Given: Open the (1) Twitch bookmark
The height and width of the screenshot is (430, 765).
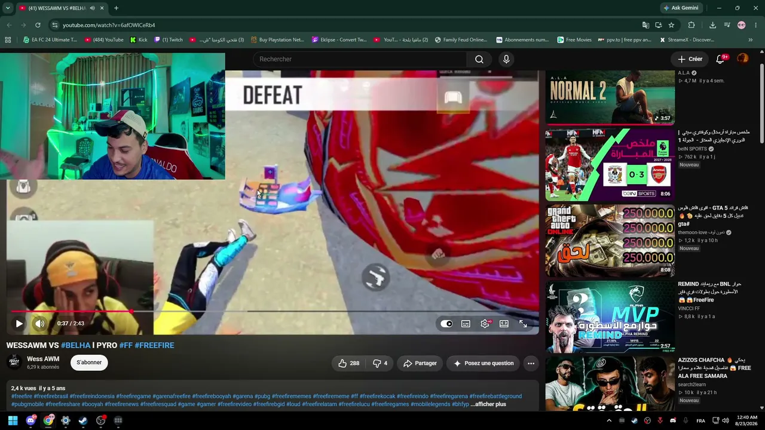Looking at the screenshot, I should click(x=169, y=40).
